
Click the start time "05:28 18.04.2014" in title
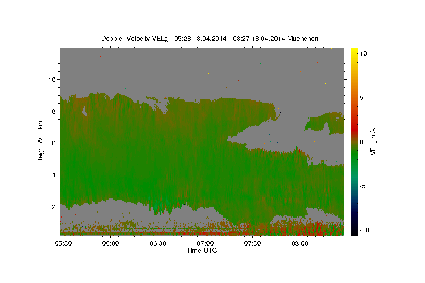tap(200, 39)
